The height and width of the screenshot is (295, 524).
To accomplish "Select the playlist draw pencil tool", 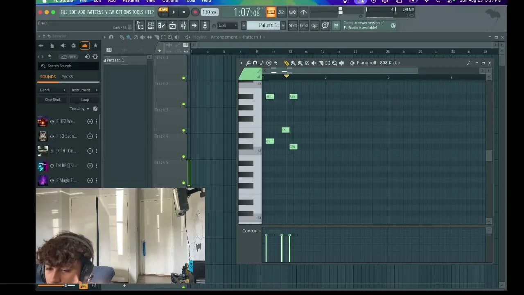I will tap(122, 37).
